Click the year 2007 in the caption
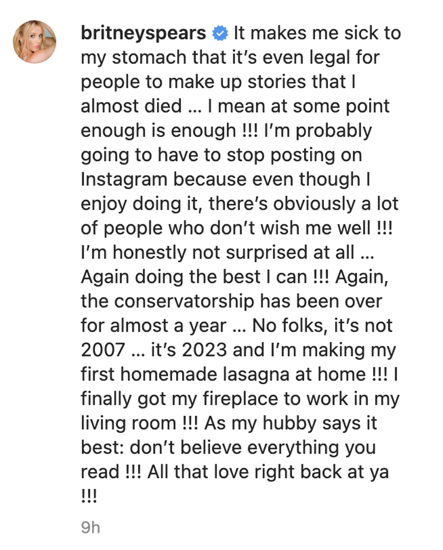The width and height of the screenshot is (443, 550). pyautogui.click(x=103, y=350)
